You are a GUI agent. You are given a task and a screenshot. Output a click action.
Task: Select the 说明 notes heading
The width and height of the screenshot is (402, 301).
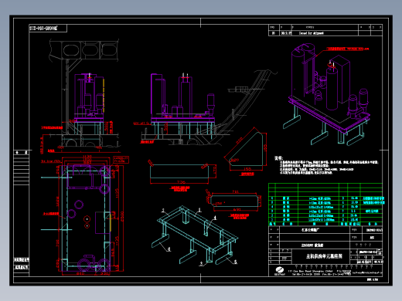tap(278, 158)
